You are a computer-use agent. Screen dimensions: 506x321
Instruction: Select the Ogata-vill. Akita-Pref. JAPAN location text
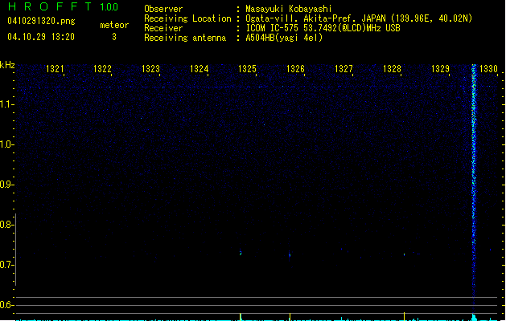tap(359, 18)
